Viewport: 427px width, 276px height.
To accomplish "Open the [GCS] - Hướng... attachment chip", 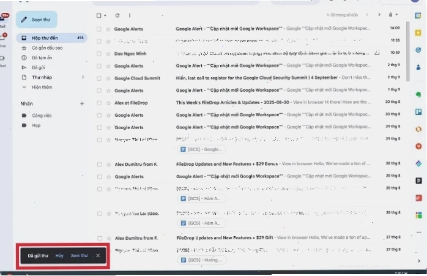I will [202, 260].
